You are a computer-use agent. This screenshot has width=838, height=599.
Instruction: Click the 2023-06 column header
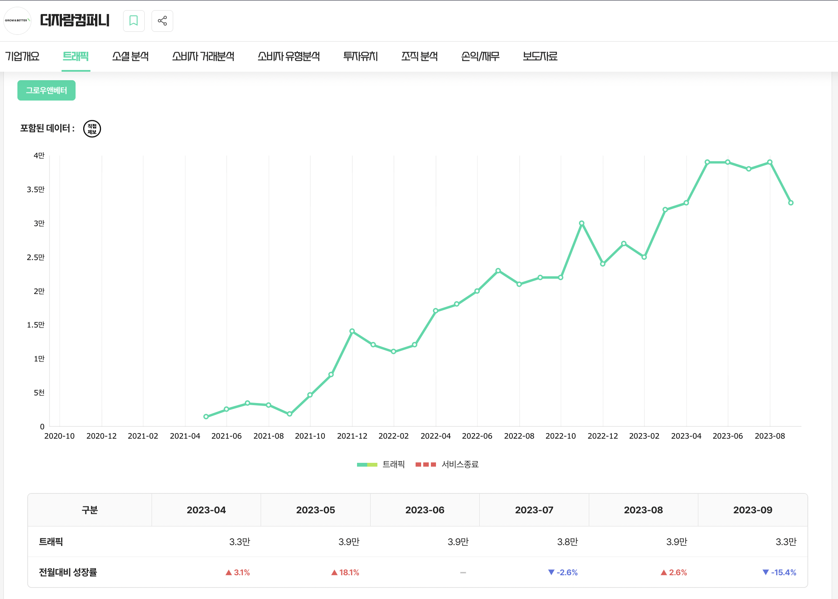click(425, 510)
